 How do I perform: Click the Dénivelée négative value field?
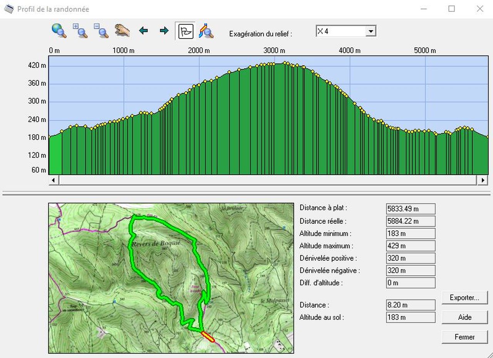411,270
